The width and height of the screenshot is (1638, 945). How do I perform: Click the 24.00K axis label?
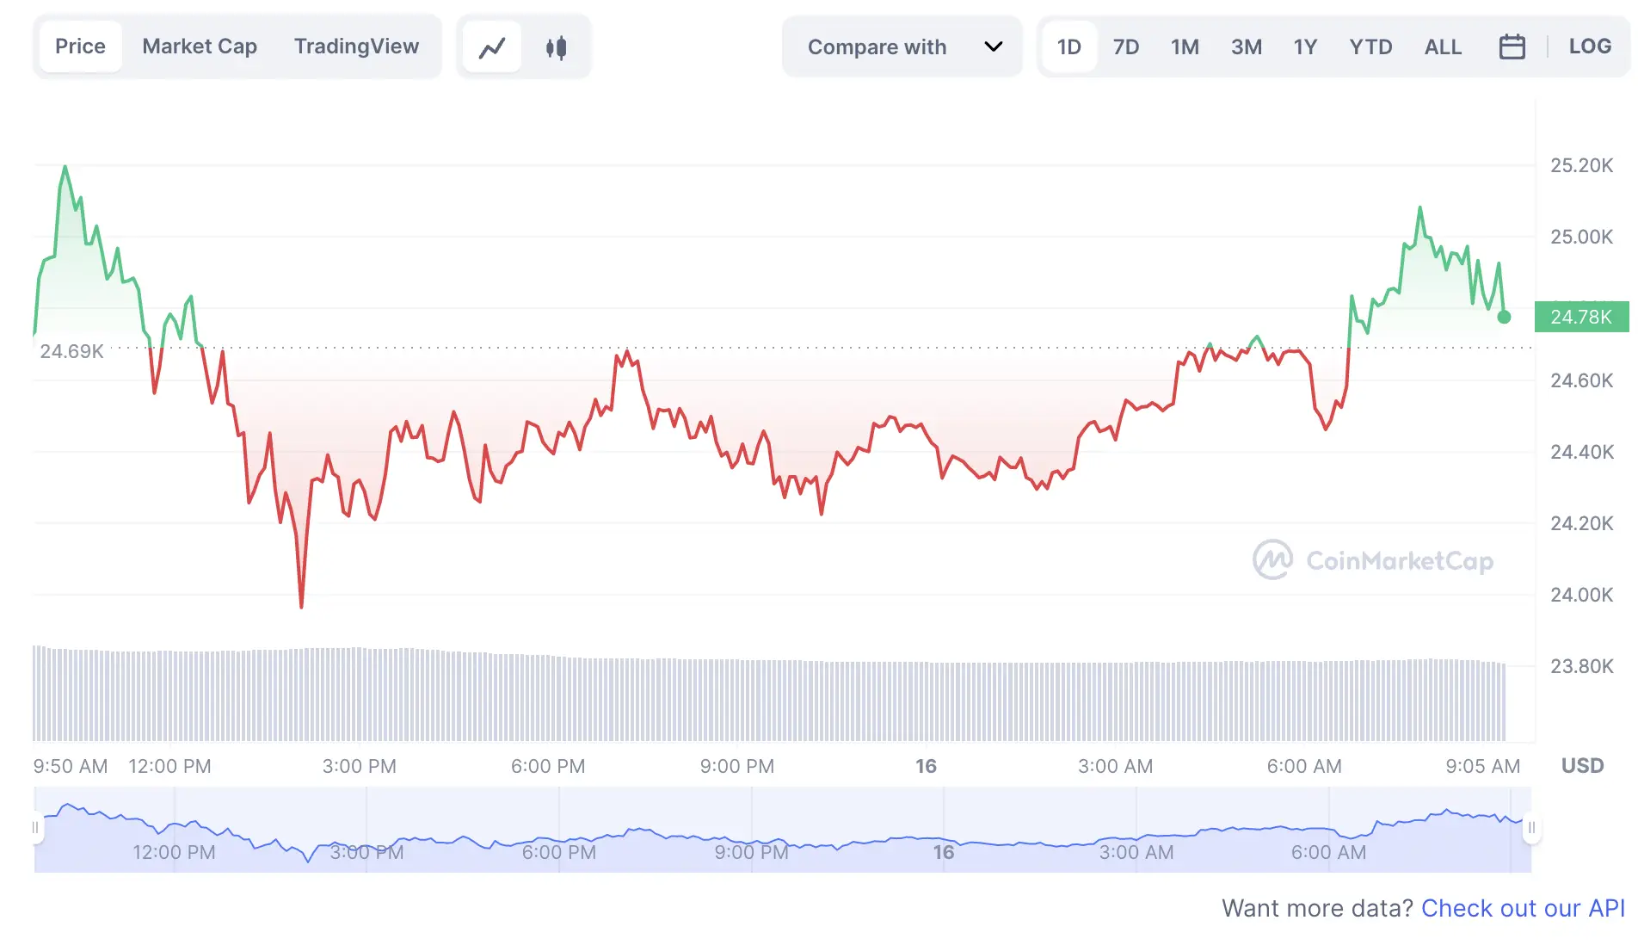click(1581, 595)
